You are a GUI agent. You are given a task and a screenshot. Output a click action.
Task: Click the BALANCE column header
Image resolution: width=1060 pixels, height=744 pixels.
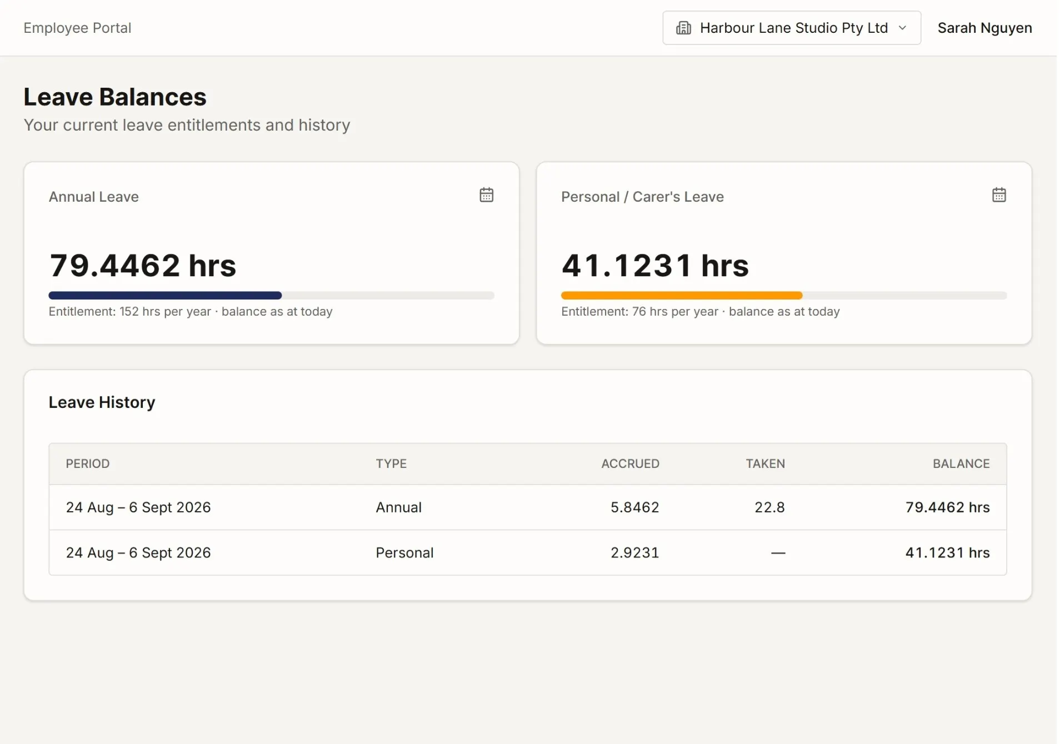(x=961, y=463)
